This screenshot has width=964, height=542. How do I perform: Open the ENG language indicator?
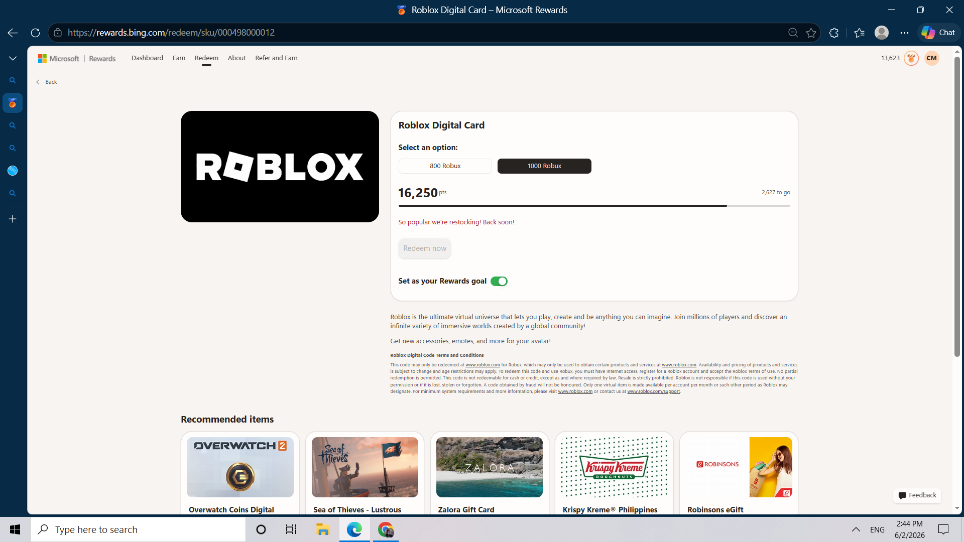click(x=877, y=529)
